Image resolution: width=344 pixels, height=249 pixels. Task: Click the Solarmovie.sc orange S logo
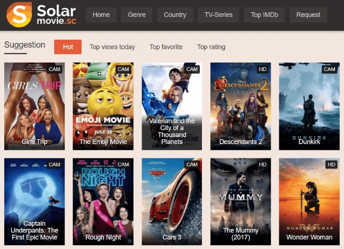19,14
